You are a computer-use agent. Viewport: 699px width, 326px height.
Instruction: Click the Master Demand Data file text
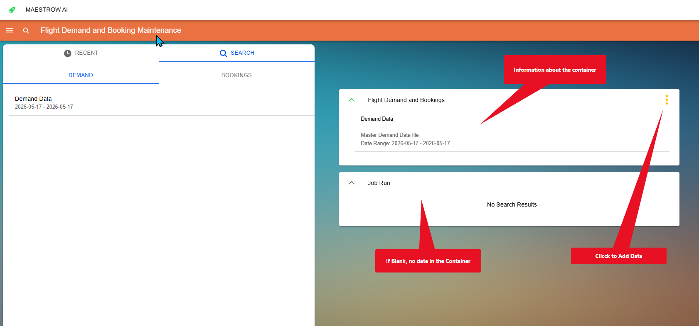coord(390,135)
